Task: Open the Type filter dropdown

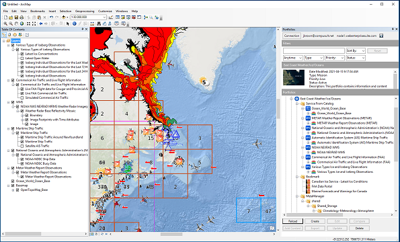Action: pyautogui.click(x=314, y=58)
